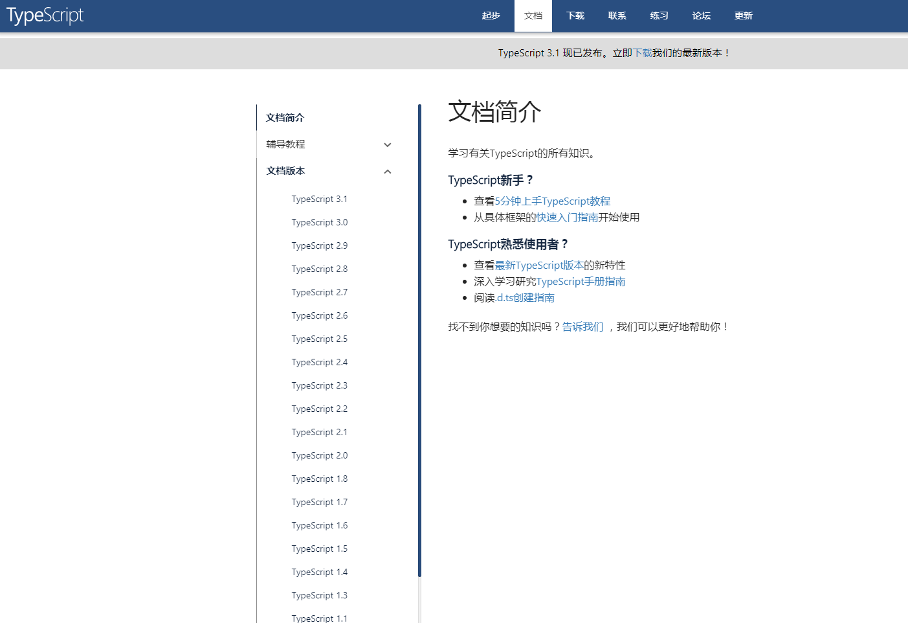
Task: Expand 辅导教程 with its chevron arrow
Action: click(x=388, y=145)
